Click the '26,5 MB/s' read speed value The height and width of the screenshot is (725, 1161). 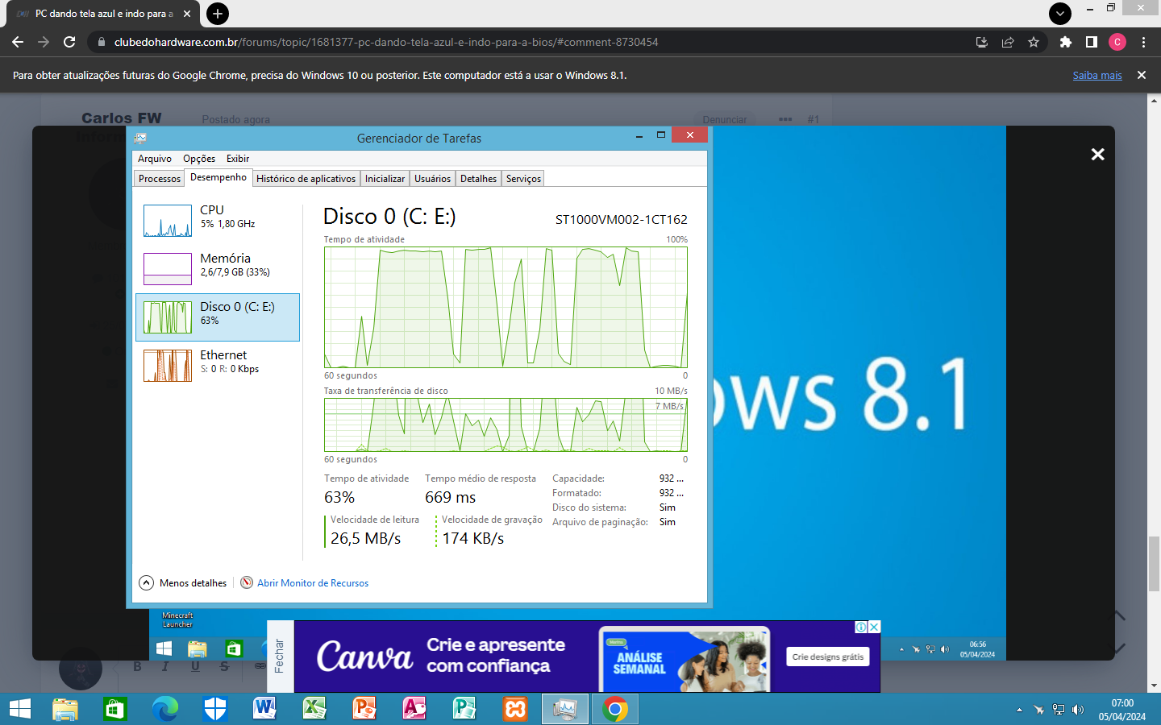[x=365, y=539]
